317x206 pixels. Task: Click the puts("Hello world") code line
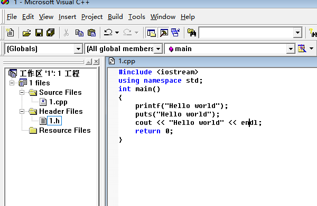(178, 114)
